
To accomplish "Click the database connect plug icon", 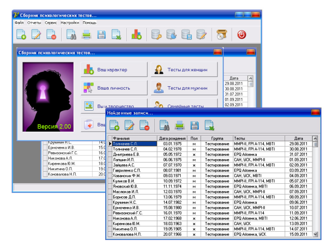I will click(x=171, y=35).
